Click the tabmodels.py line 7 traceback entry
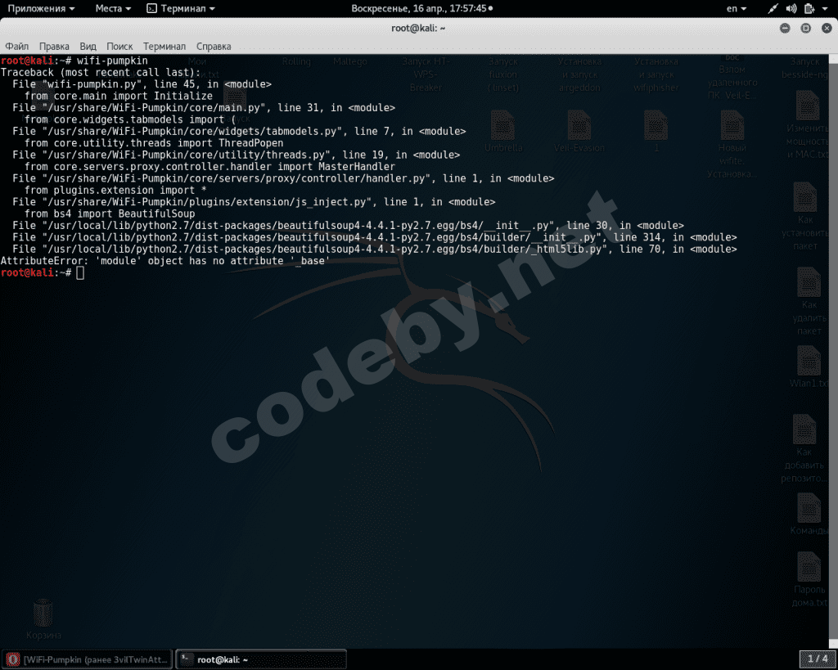The height and width of the screenshot is (670, 838). [239, 132]
